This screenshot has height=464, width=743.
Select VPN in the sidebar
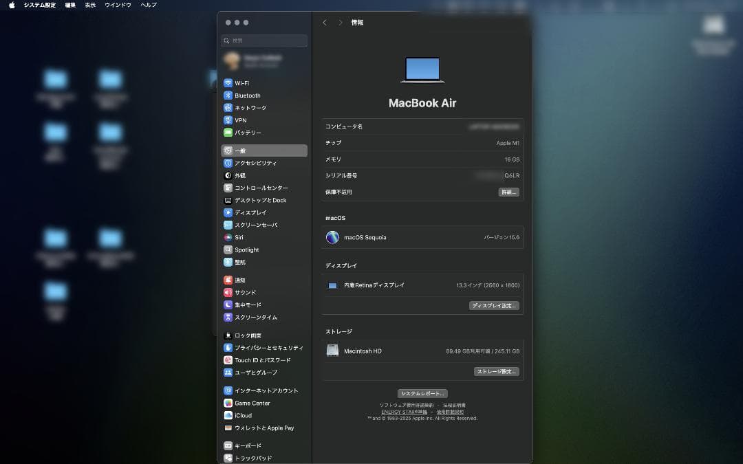(245, 120)
